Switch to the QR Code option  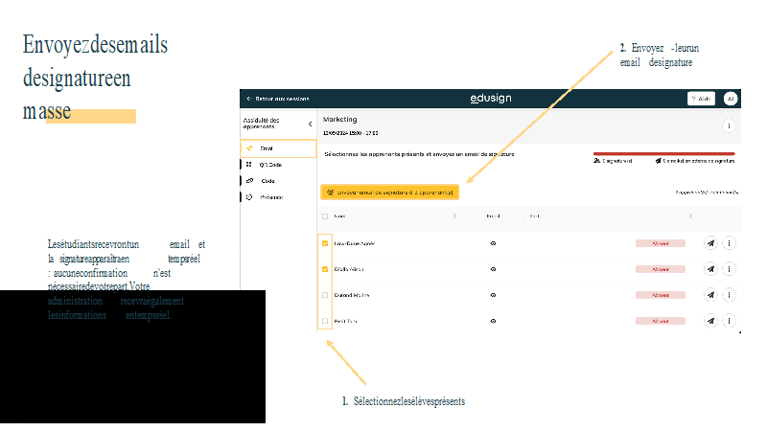click(x=268, y=165)
